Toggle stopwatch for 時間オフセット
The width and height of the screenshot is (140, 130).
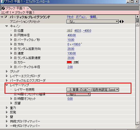click(x=15, y=99)
